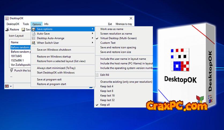Click the Auto-Save menu icon
224x130 pixels.
33,34
